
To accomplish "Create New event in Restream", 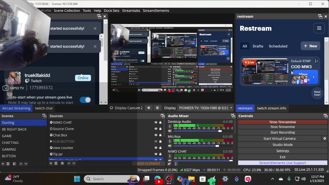I will tap(310, 46).
